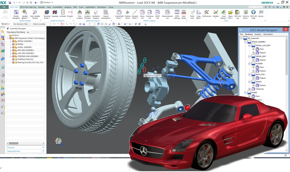
Task: Open the Model Navigator ribbon tool
Action: [x=16, y=14]
